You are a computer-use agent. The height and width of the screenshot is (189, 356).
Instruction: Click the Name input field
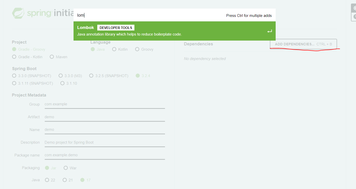click(105, 130)
